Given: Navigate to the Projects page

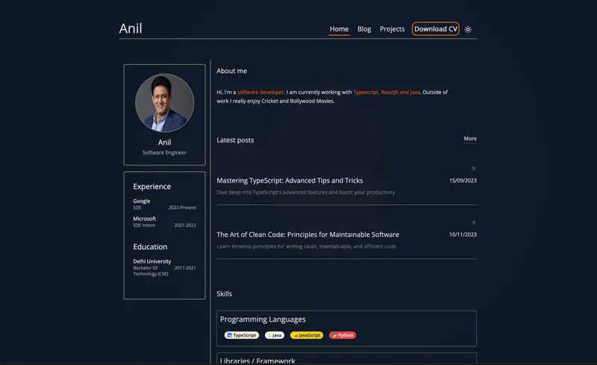Looking at the screenshot, I should [392, 29].
